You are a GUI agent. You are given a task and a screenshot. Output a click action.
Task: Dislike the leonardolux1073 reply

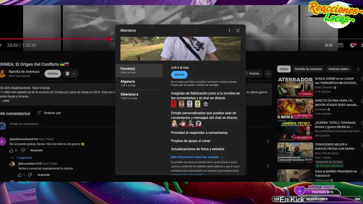(x=30, y=175)
